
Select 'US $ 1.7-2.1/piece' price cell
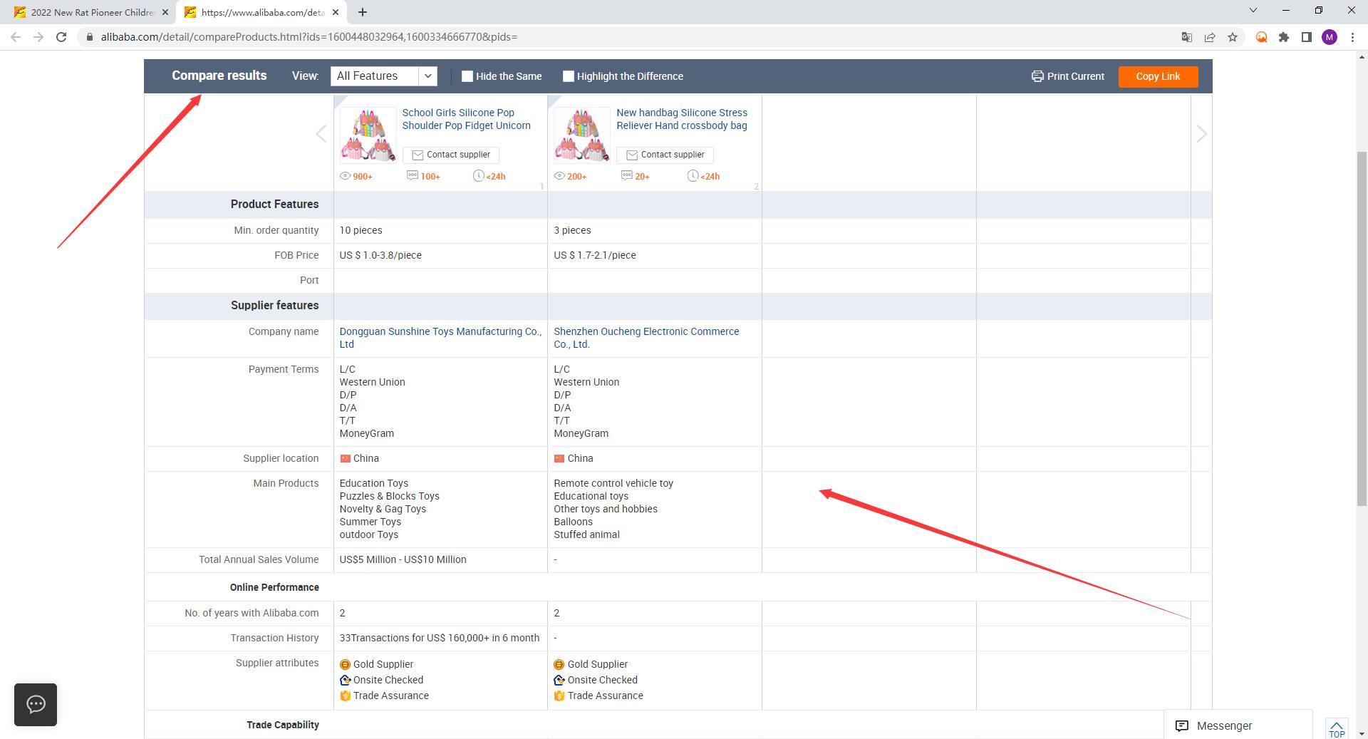655,255
